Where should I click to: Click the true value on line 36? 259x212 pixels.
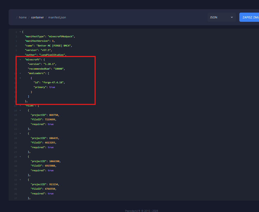pos(51,193)
